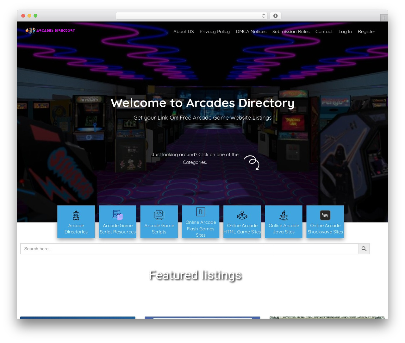The image size is (405, 343).
Task: Click the Arcades Directory logo
Action: click(50, 31)
